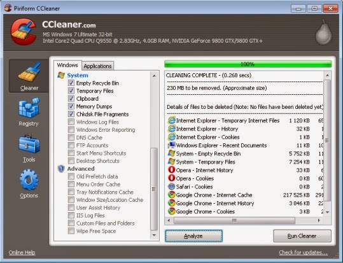
Task: Uncheck Empty Recycle Bin
Action: click(71, 83)
